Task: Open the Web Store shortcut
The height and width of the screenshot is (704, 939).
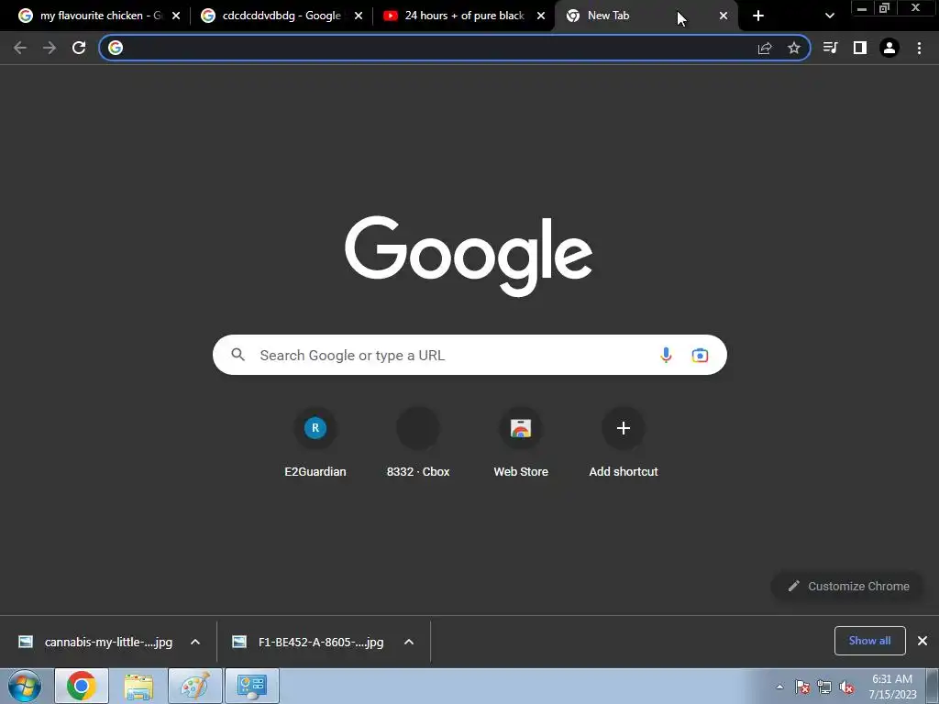Action: coord(521,443)
